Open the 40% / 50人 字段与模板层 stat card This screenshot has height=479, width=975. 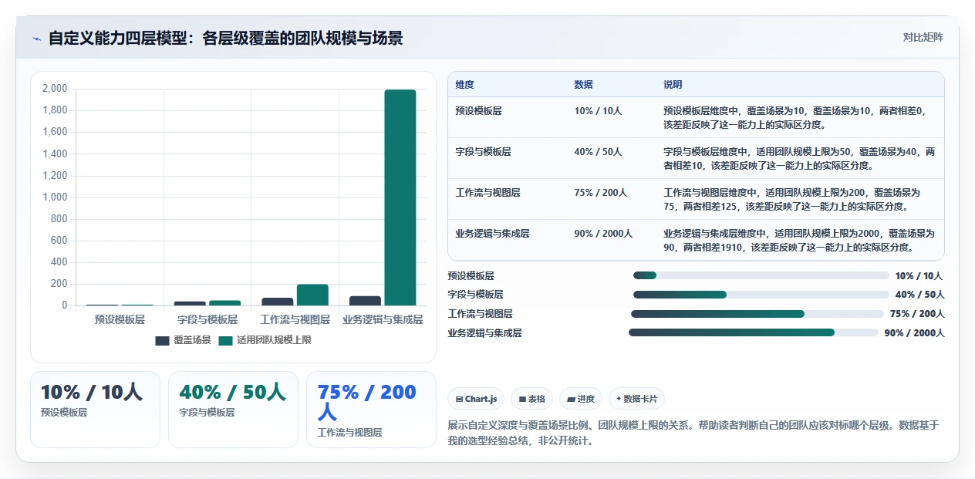coord(233,410)
